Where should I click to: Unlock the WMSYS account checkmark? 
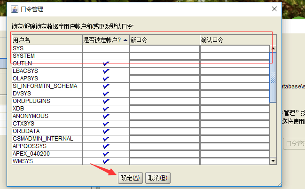106,162
